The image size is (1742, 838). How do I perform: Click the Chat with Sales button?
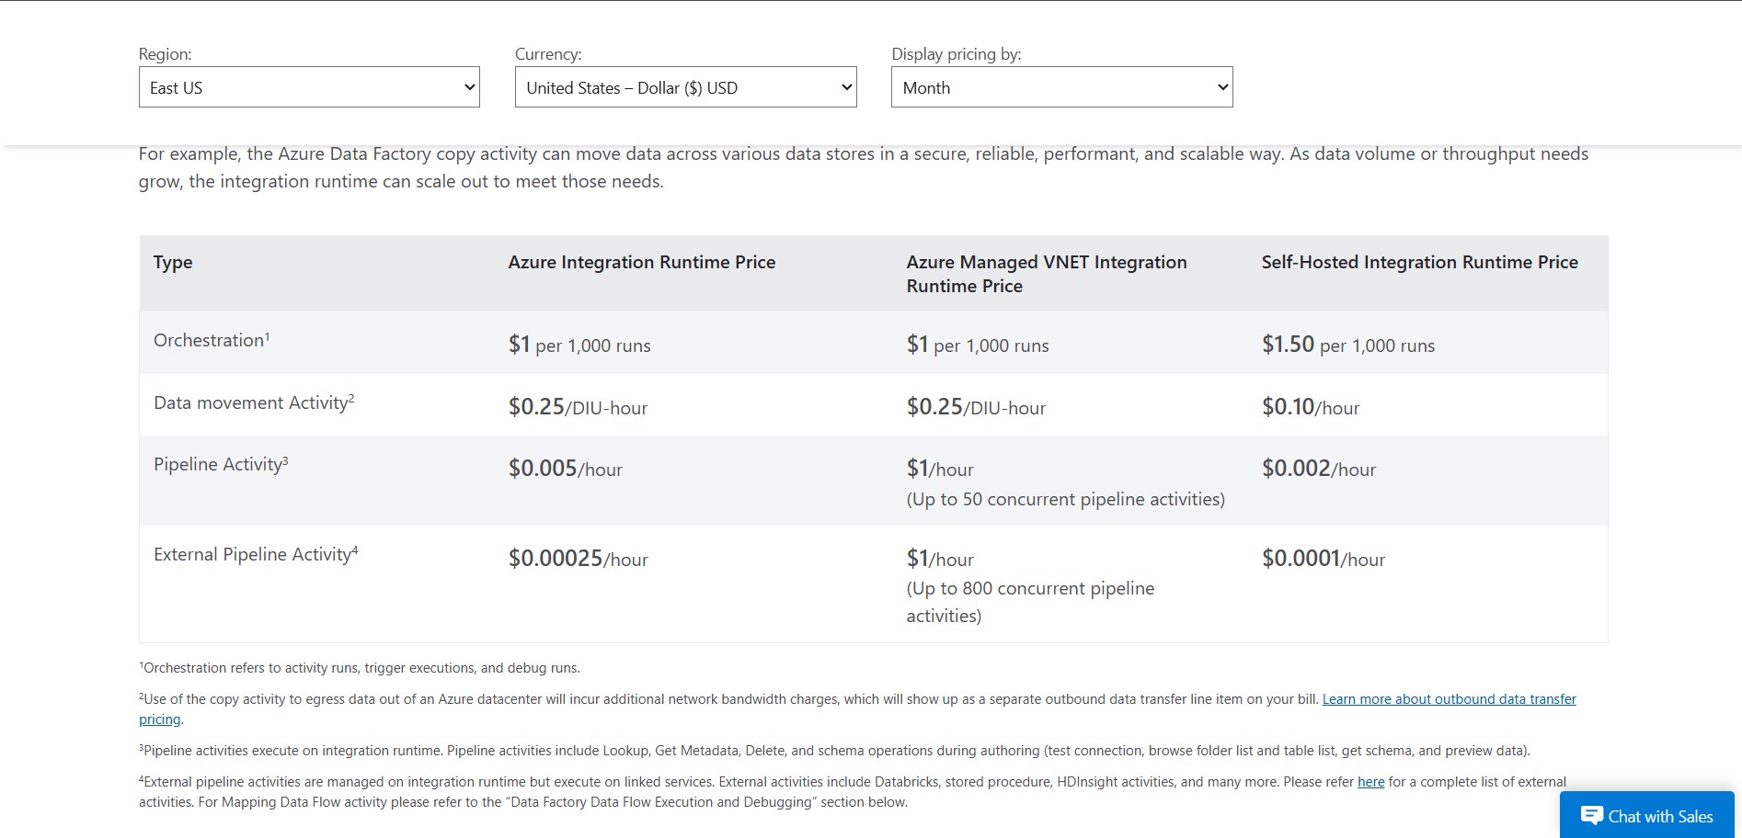click(1646, 816)
